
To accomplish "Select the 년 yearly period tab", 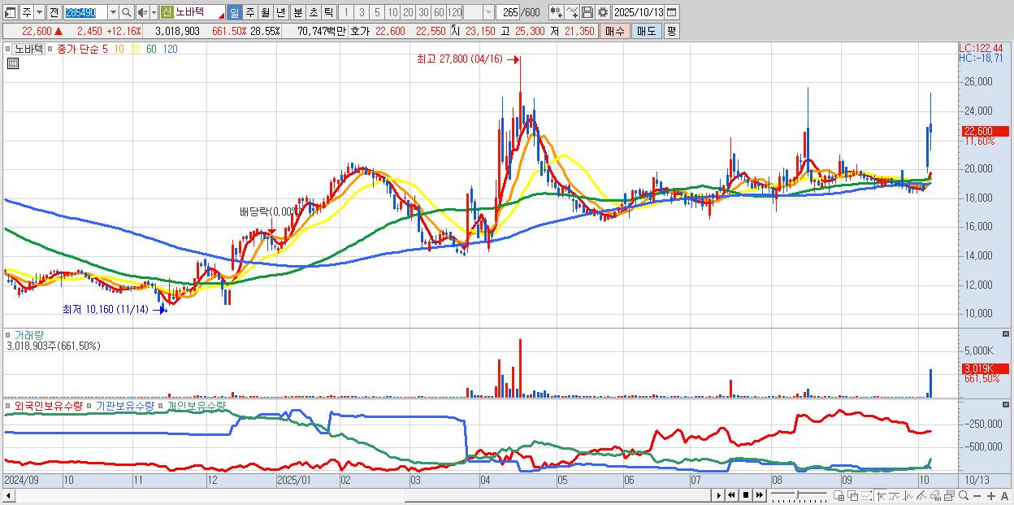I will click(281, 12).
